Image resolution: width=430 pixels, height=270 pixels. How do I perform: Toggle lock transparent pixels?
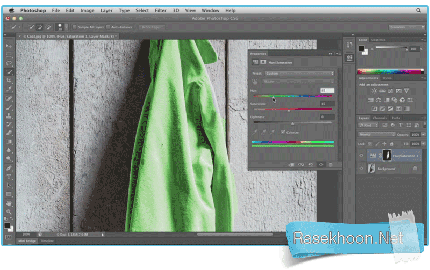coord(370,144)
